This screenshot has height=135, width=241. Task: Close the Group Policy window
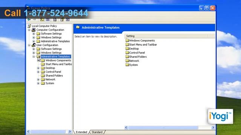click(213, 8)
